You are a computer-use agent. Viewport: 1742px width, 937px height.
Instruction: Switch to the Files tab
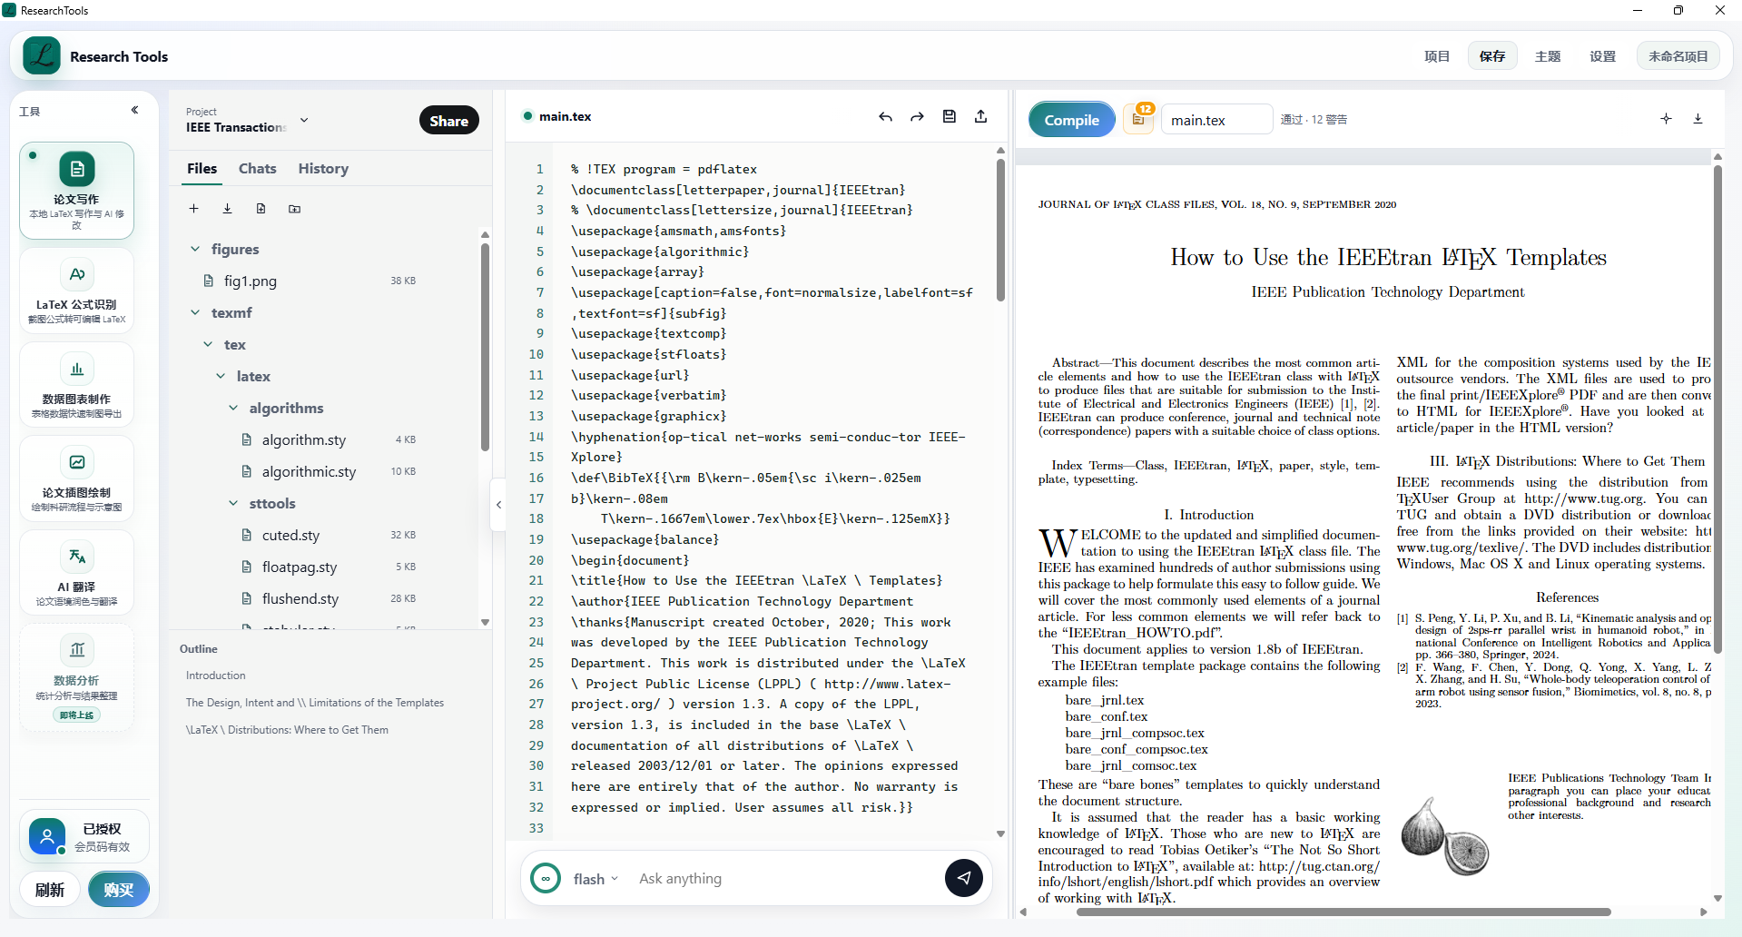click(202, 169)
